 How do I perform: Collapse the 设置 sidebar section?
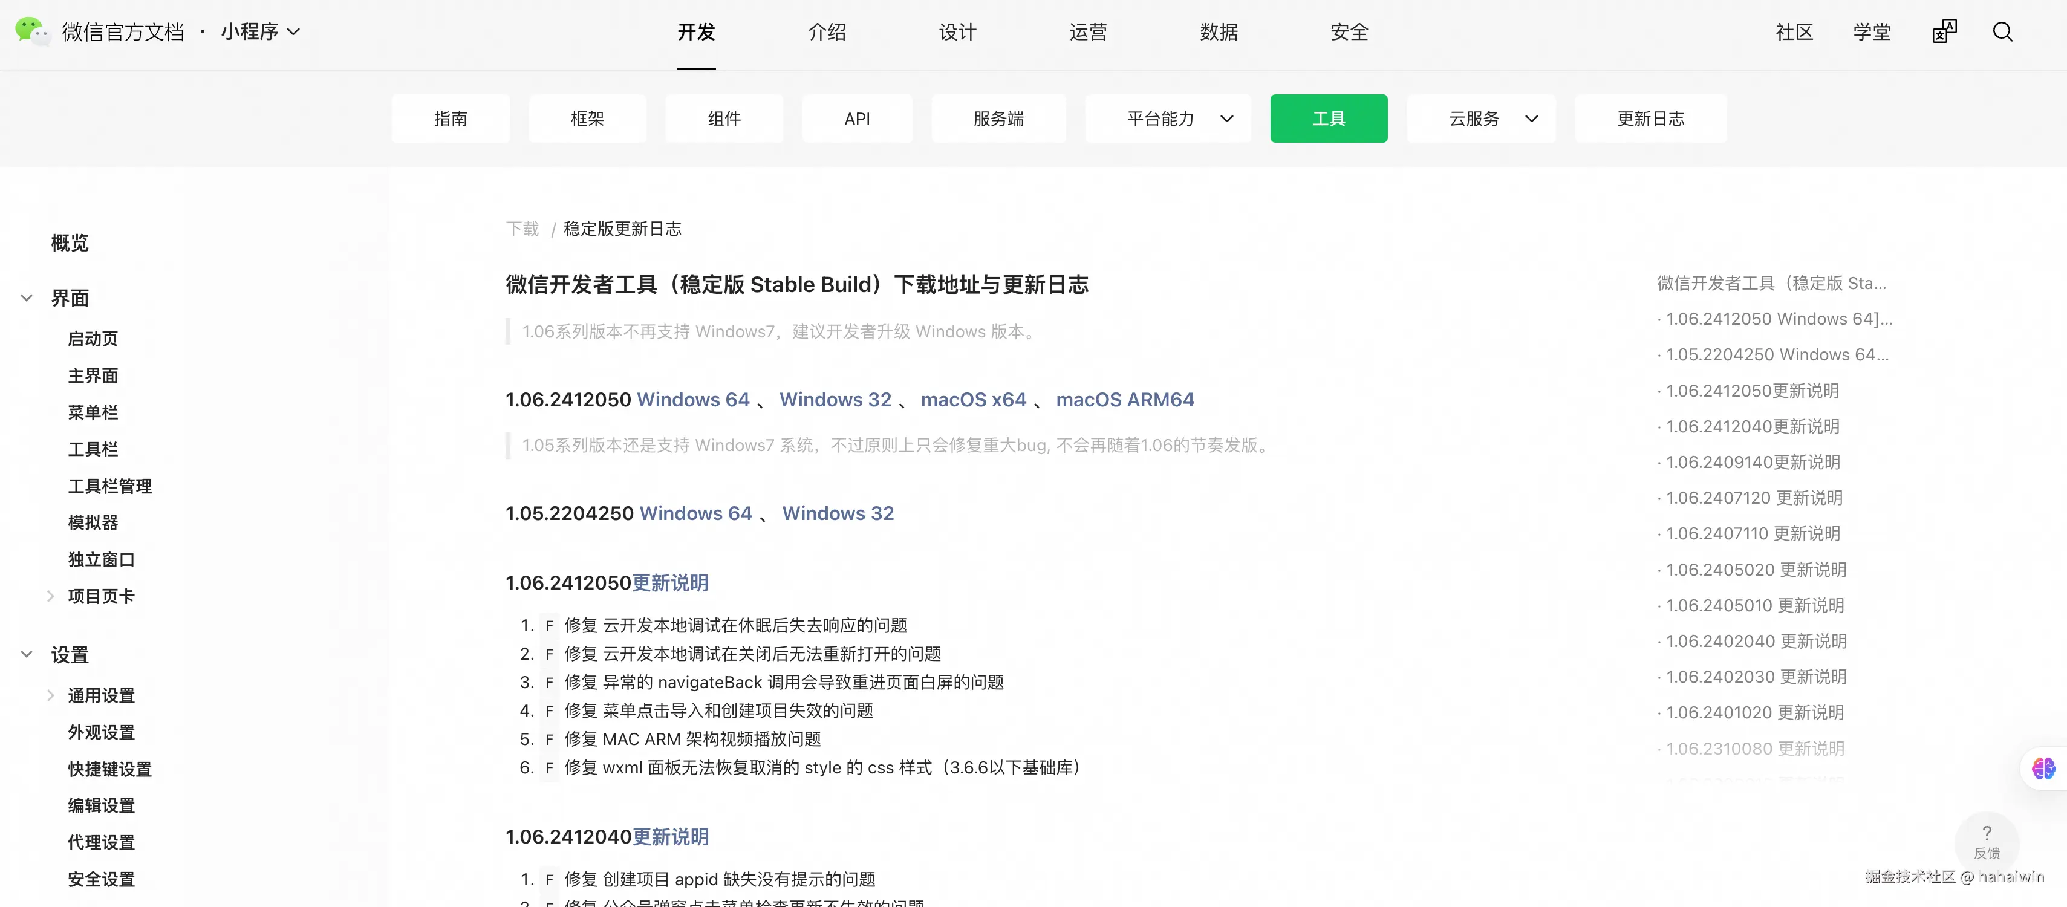tap(27, 655)
